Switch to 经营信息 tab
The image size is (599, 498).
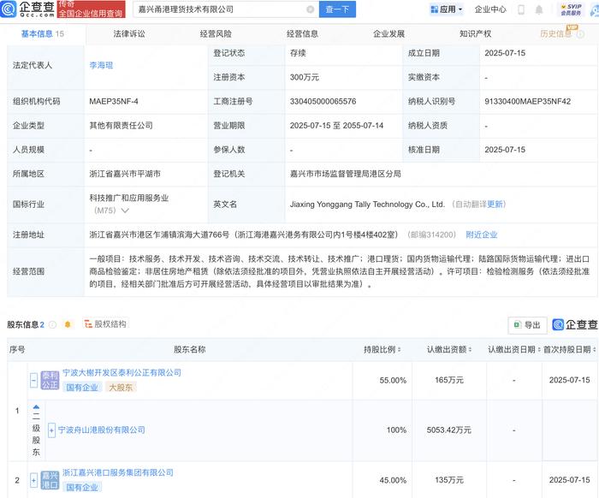coord(302,34)
